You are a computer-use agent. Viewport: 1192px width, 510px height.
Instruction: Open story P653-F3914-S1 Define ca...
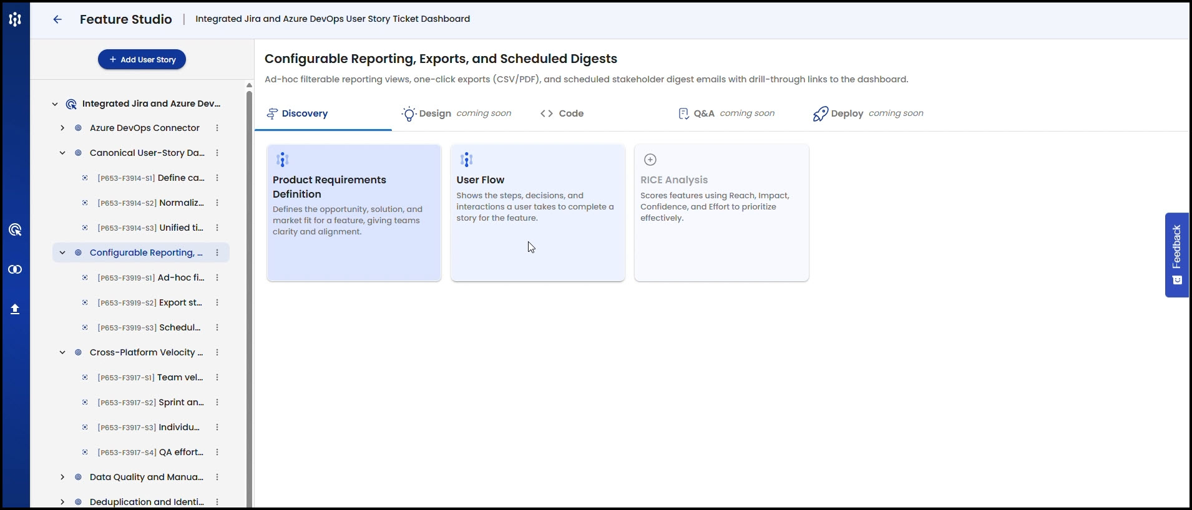pyautogui.click(x=151, y=178)
